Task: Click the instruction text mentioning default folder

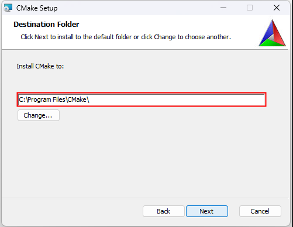Action: pyautogui.click(x=126, y=37)
